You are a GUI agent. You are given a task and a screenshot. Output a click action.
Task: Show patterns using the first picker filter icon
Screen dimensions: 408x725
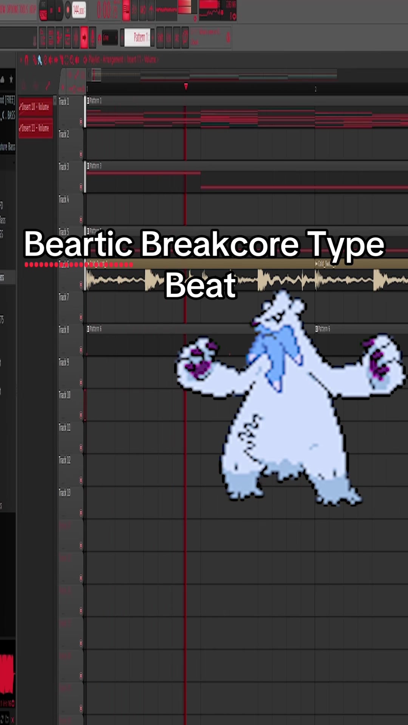click(23, 86)
